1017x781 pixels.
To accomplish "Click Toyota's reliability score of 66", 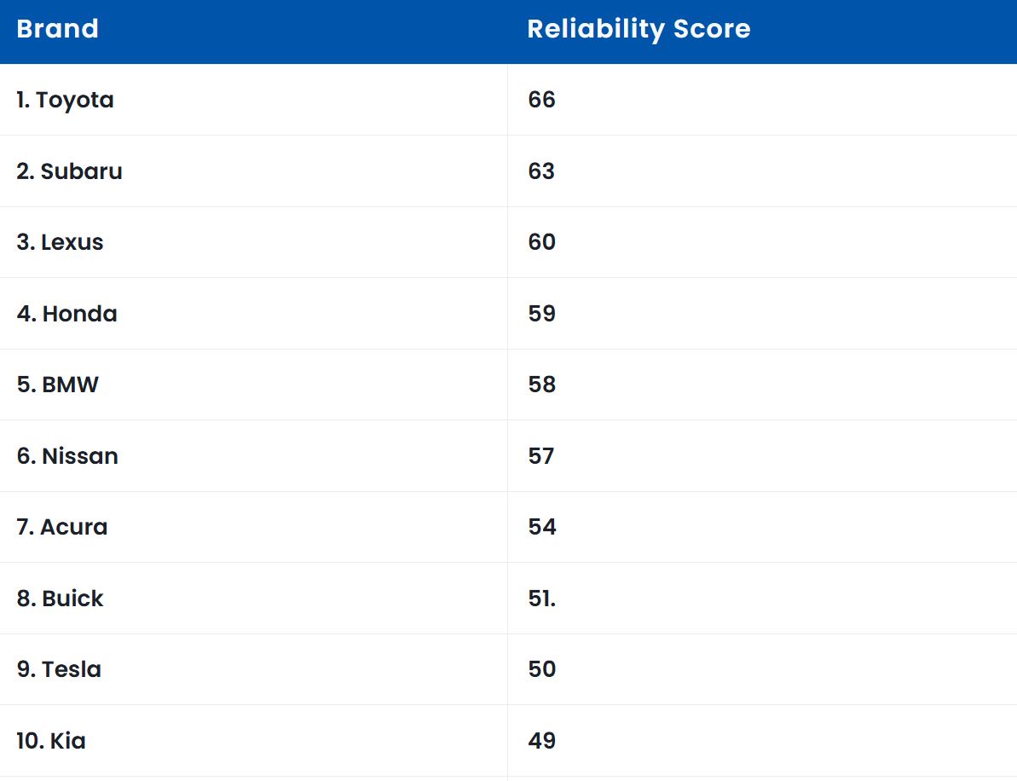I will click(541, 100).
